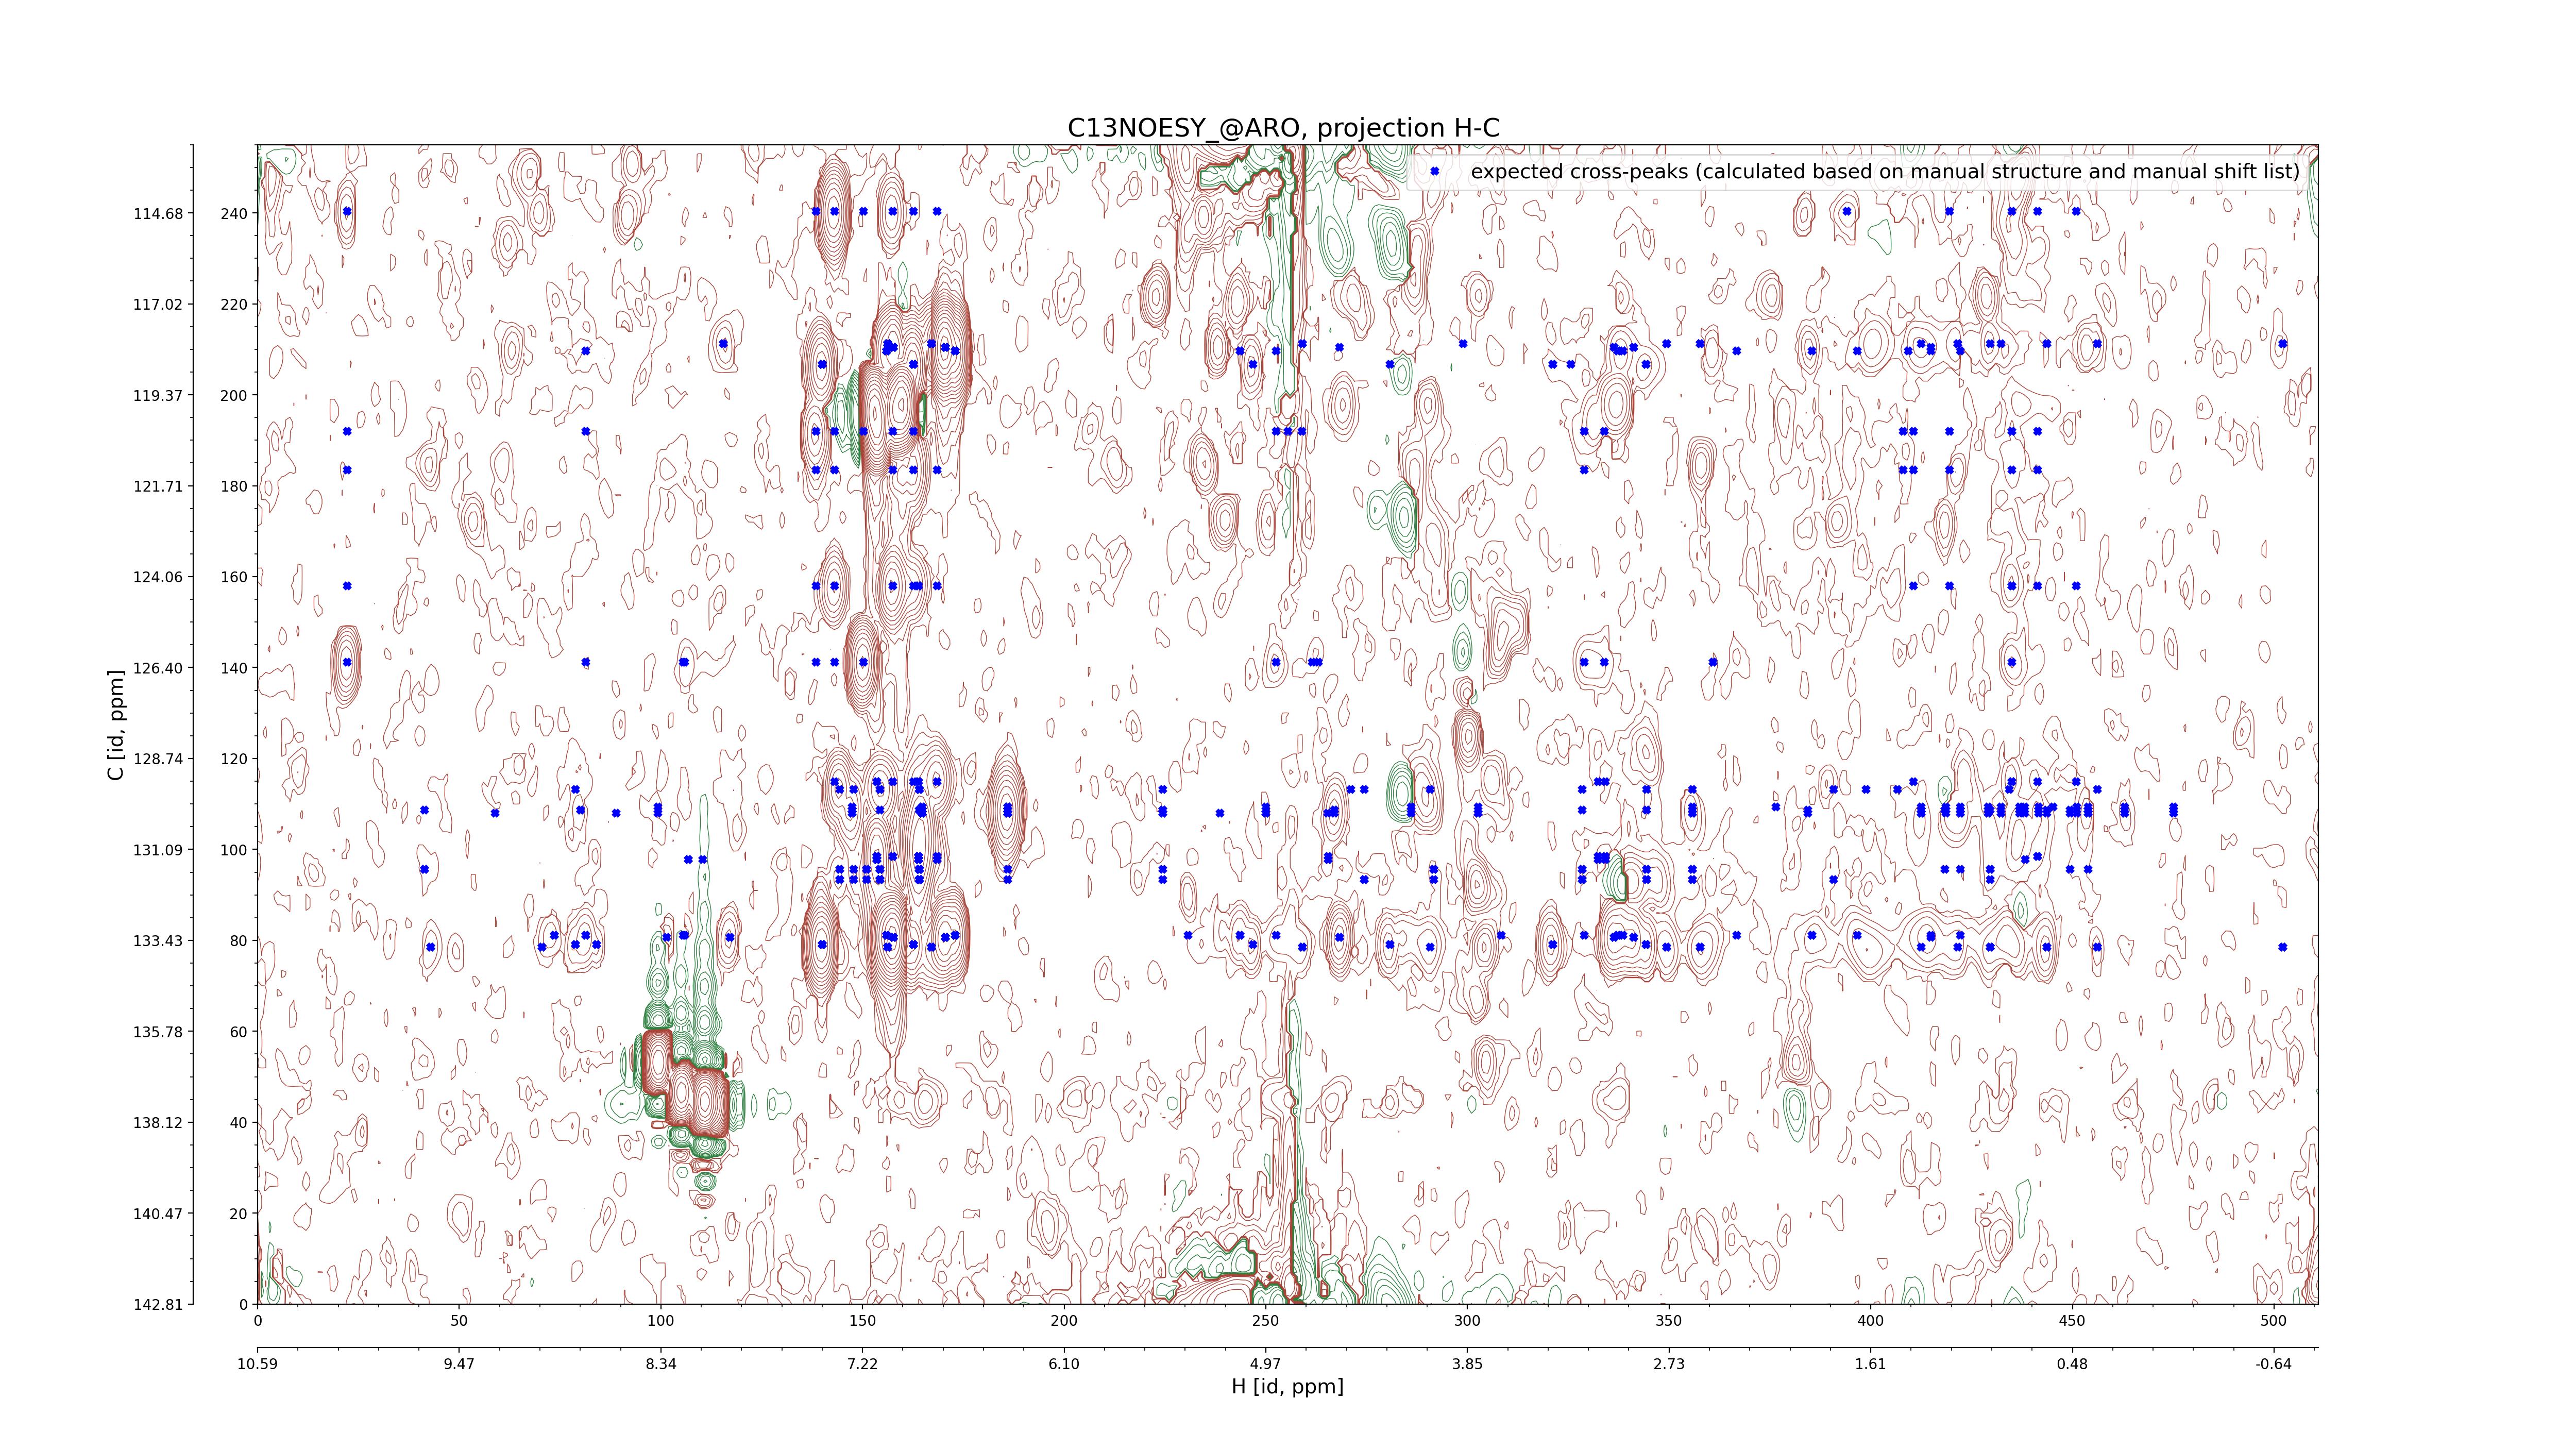Select the 4.97 ppm H-axis label

coord(1265,1364)
